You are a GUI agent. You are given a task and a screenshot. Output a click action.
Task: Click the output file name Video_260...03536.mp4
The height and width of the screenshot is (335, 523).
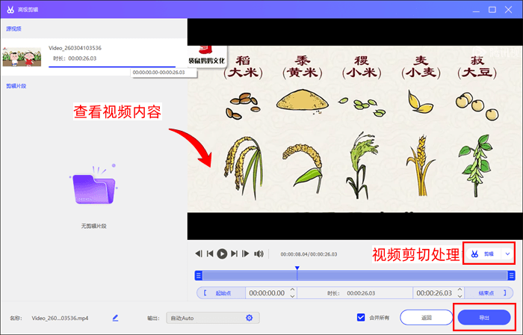60,318
